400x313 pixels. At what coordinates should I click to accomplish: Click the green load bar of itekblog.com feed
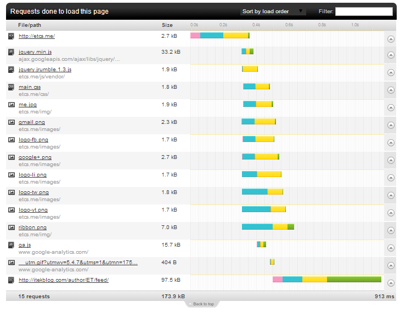tap(354, 280)
